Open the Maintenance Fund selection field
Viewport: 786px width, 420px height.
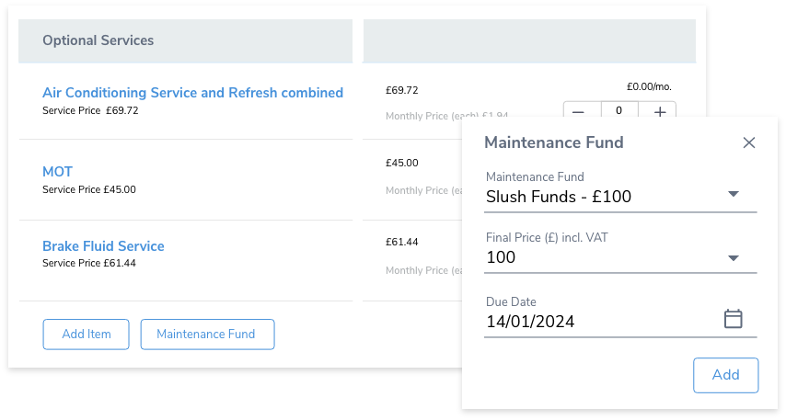pos(620,192)
